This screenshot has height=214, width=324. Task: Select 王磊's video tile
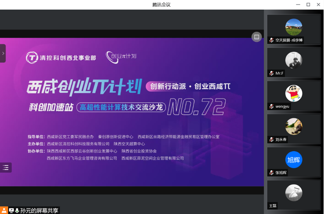(x=293, y=195)
